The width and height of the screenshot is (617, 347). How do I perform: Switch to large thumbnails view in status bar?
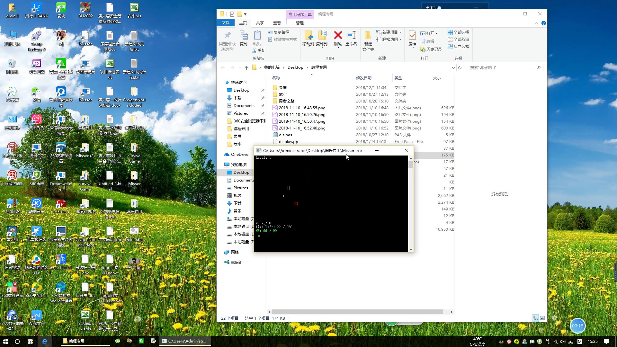pyautogui.click(x=542, y=318)
